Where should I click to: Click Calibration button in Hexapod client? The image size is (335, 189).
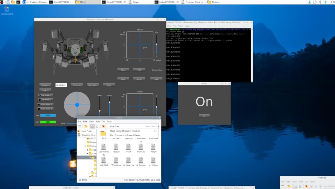tap(45, 85)
